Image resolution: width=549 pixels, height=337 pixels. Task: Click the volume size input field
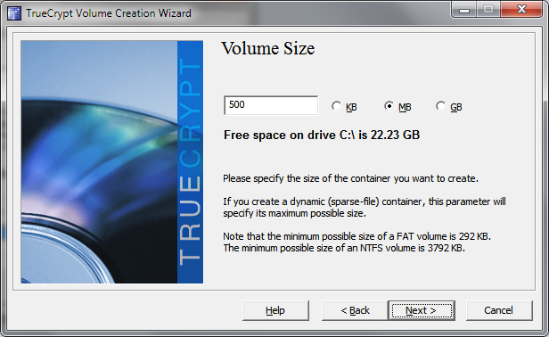click(271, 105)
